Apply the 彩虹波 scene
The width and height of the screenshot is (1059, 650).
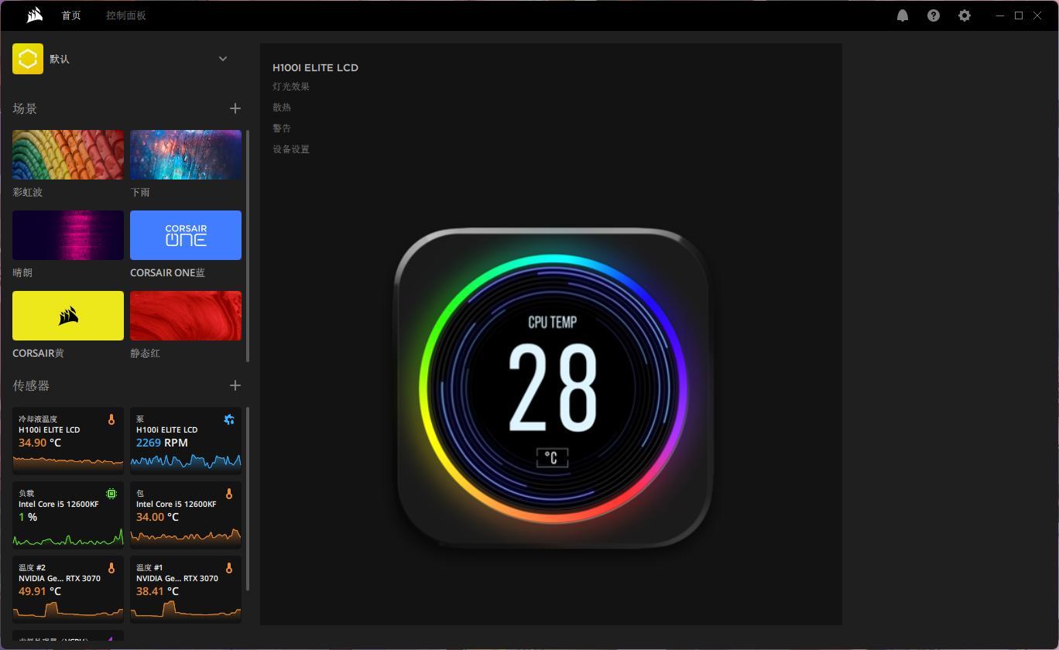click(68, 155)
